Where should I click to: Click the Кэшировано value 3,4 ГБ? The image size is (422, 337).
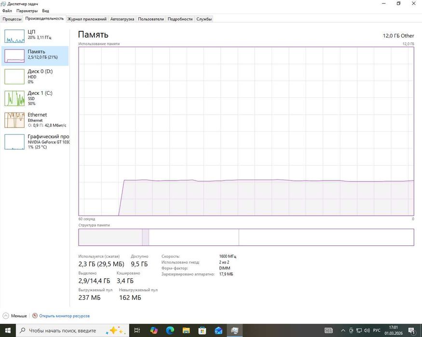click(125, 281)
